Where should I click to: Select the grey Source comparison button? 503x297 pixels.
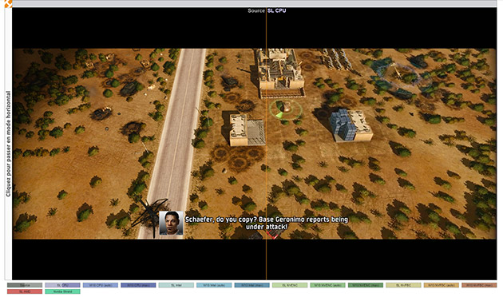25,285
